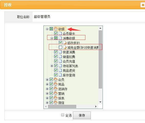Click the page icon beside 待结算列表
Viewport: 145px width, 123px height.
pos(60,66)
